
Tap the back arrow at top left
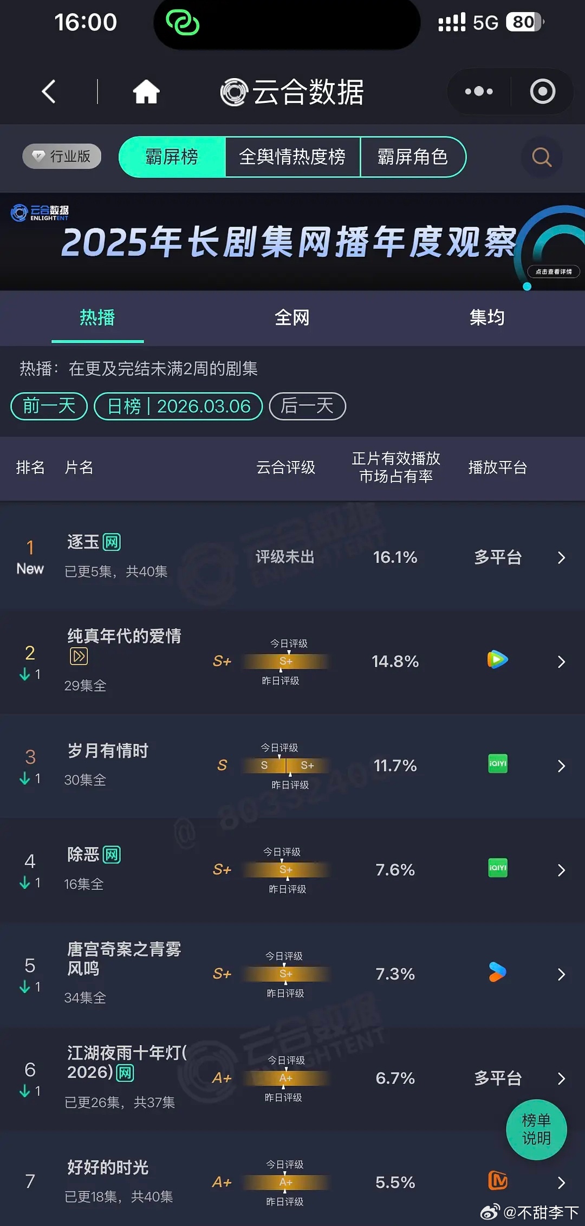49,91
